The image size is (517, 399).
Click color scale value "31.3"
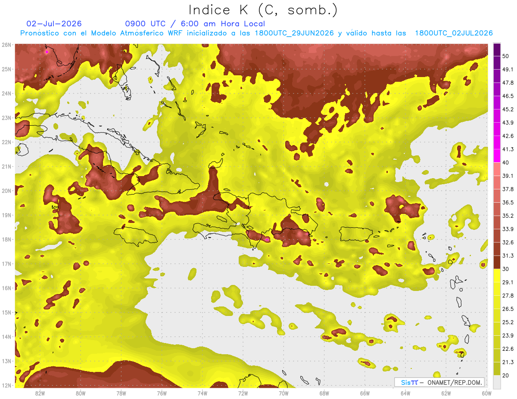point(508,256)
